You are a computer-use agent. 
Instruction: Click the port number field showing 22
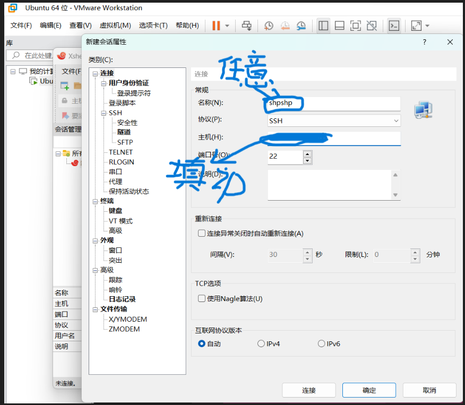pyautogui.click(x=285, y=157)
